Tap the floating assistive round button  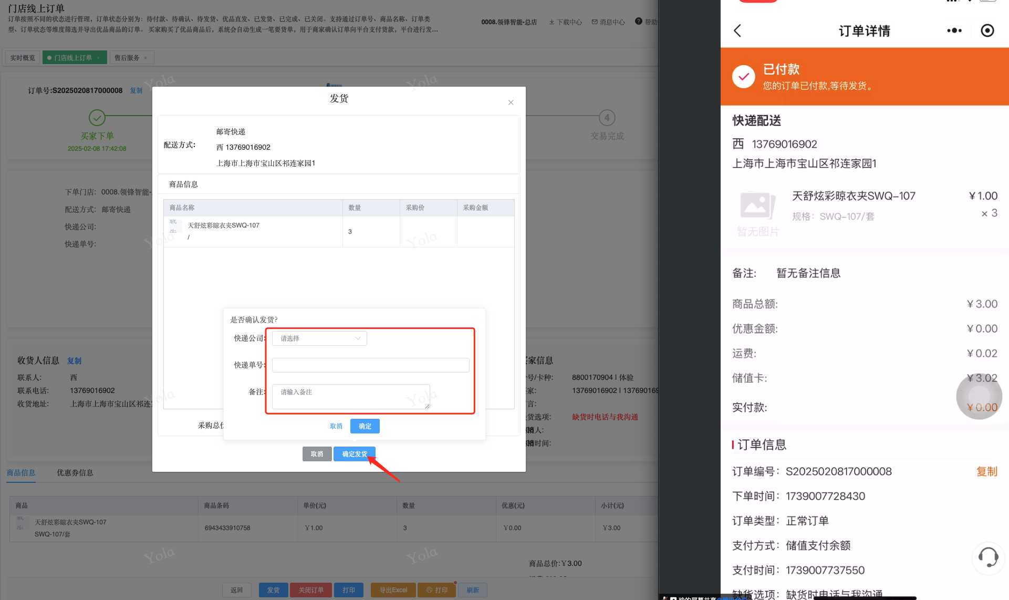point(979,396)
